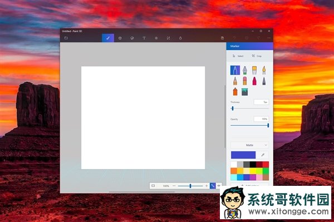Click the Opacity slider handle

tap(268, 125)
